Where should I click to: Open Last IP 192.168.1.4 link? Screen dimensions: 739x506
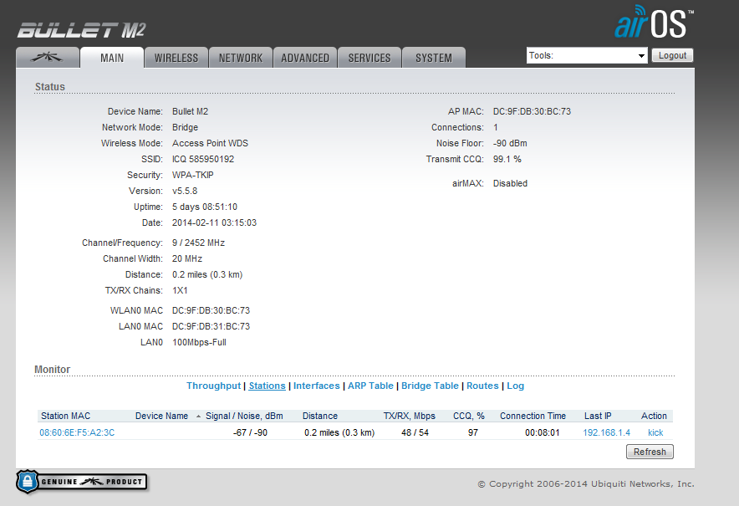coord(606,432)
